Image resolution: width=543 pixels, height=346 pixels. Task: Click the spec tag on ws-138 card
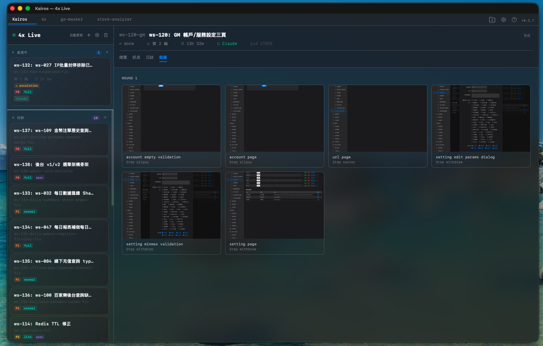pyautogui.click(x=39, y=178)
